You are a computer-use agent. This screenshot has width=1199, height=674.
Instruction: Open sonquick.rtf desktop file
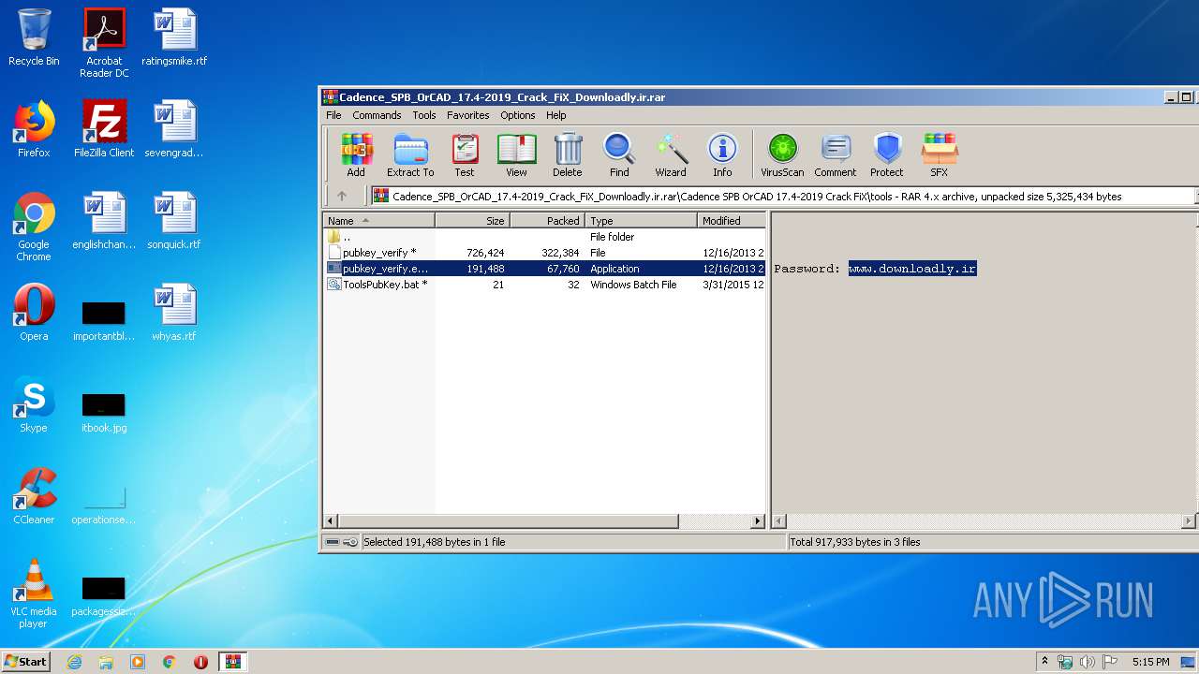pos(174,221)
